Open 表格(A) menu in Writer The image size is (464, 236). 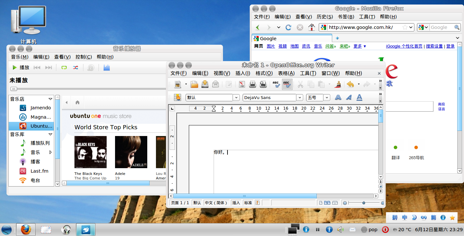(x=286, y=73)
